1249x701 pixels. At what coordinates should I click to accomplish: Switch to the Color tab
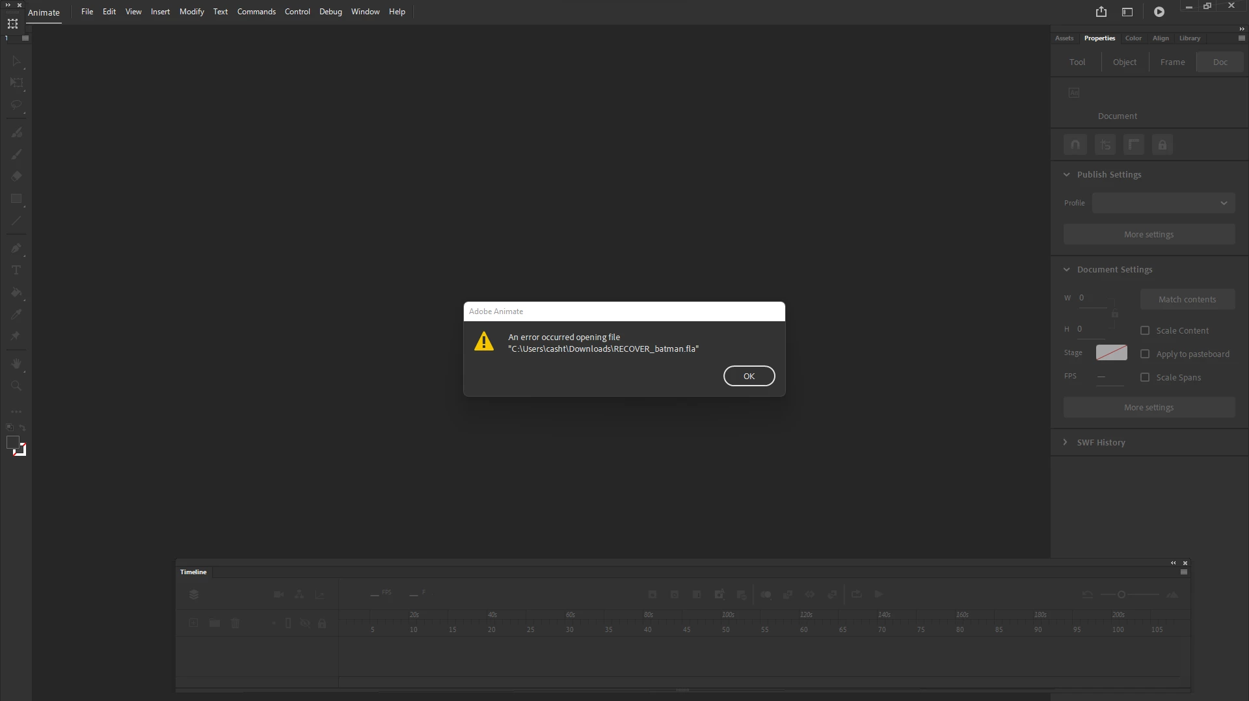click(x=1133, y=38)
